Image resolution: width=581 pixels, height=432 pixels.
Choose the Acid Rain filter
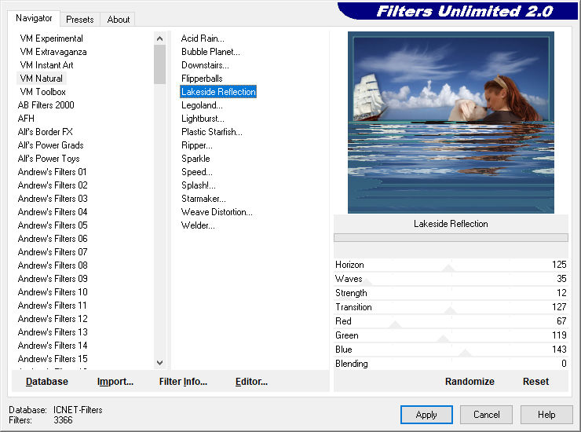tap(203, 38)
